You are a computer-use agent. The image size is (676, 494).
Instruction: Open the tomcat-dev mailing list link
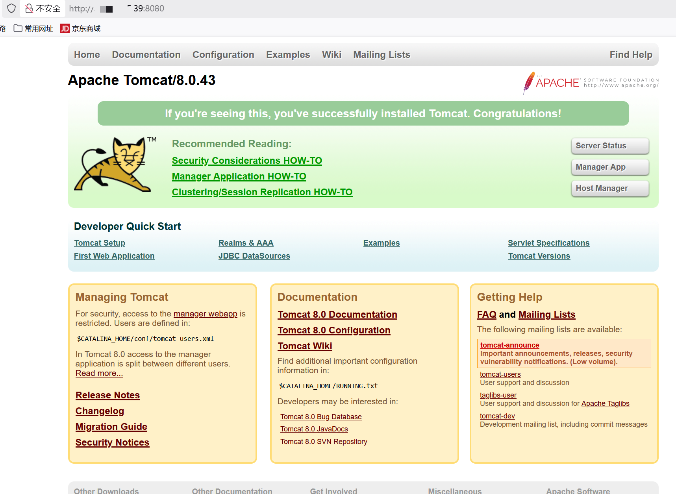497,416
